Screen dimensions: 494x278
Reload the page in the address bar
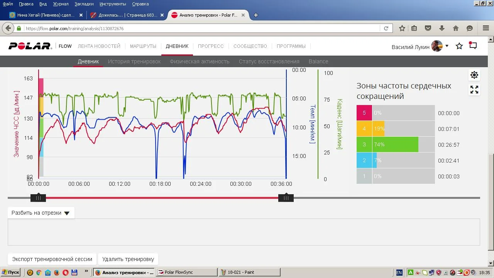[x=386, y=28]
